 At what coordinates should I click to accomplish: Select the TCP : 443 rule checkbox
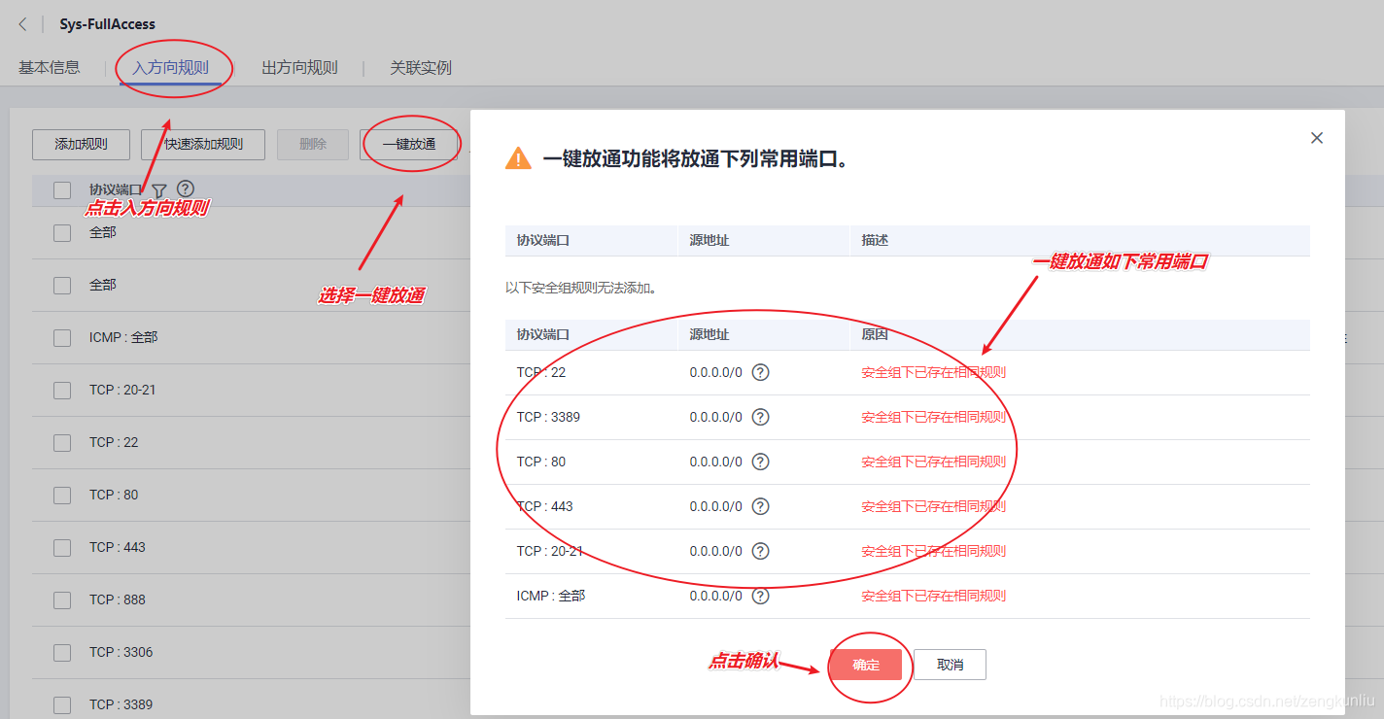[62, 548]
